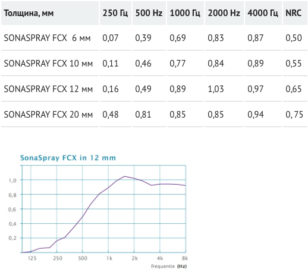Click the 2k label on chart x-axis

135,258
